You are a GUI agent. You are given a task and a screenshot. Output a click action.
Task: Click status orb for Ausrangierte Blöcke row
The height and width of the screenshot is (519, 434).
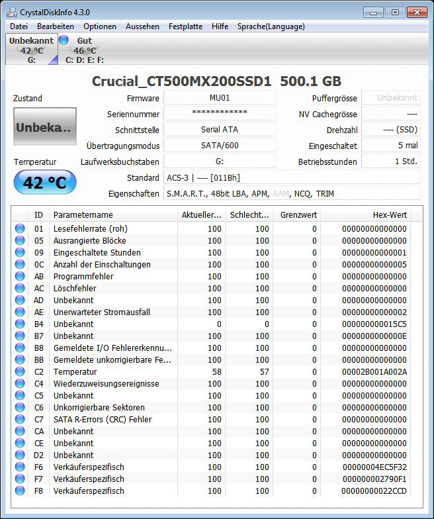[x=20, y=240]
